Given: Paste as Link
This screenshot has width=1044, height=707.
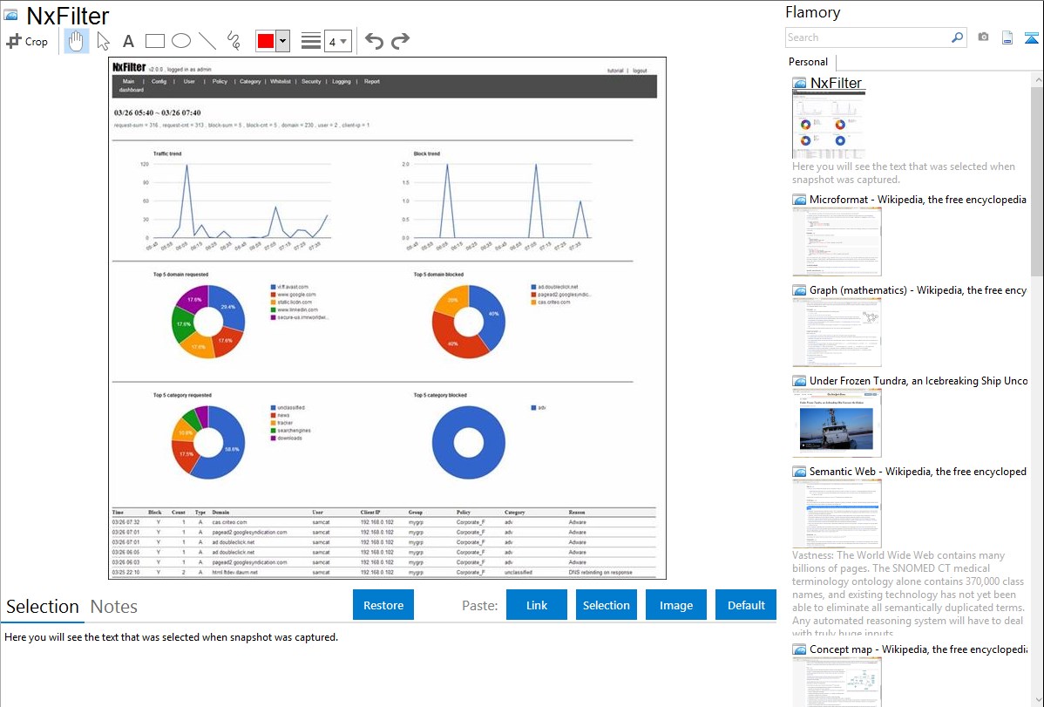Looking at the screenshot, I should pos(537,605).
